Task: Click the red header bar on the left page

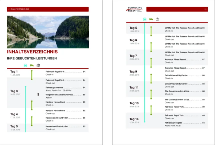Action: pos(48,9)
